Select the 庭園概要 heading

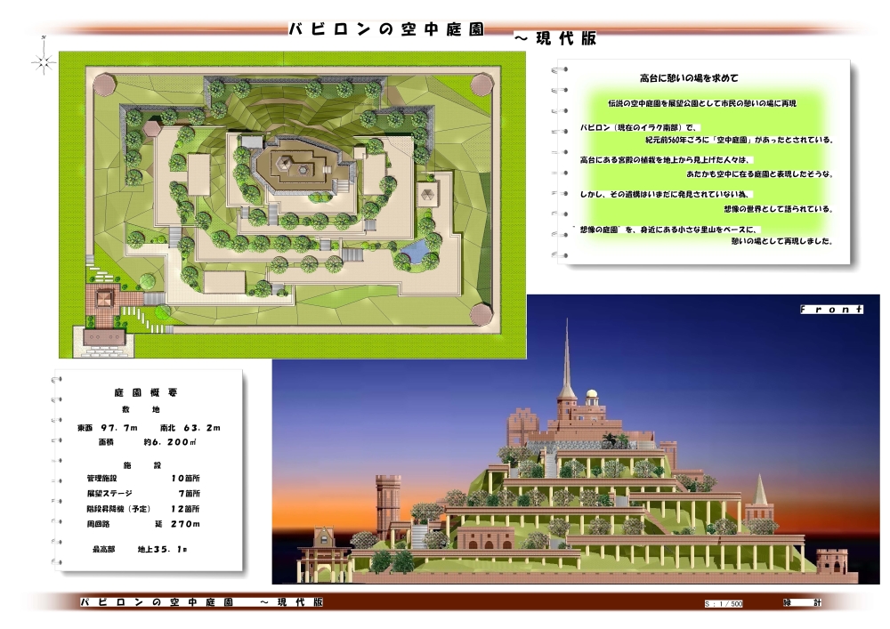pyautogui.click(x=146, y=392)
